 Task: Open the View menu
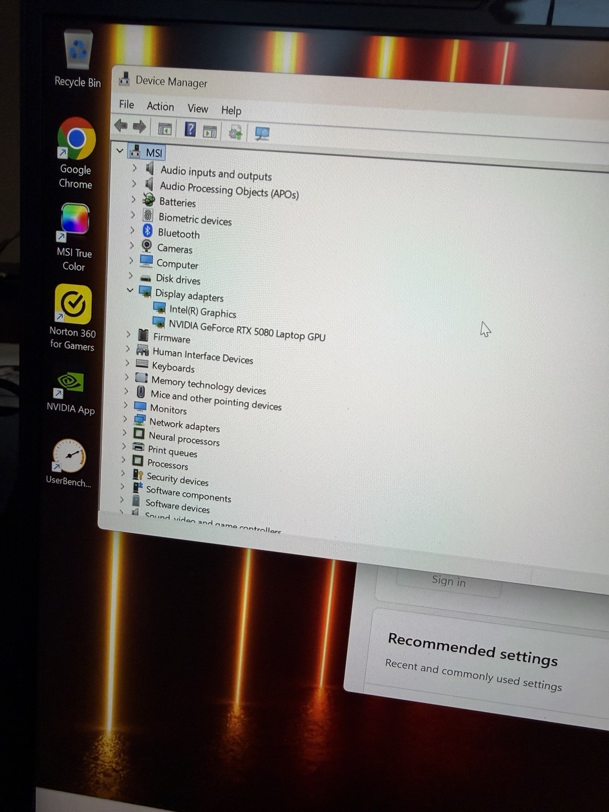[197, 109]
